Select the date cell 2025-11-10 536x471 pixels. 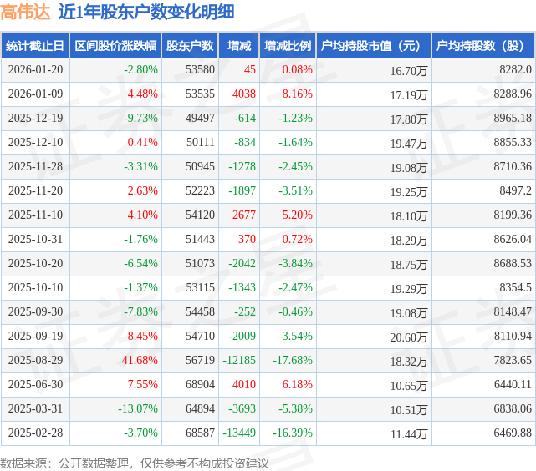pos(36,215)
